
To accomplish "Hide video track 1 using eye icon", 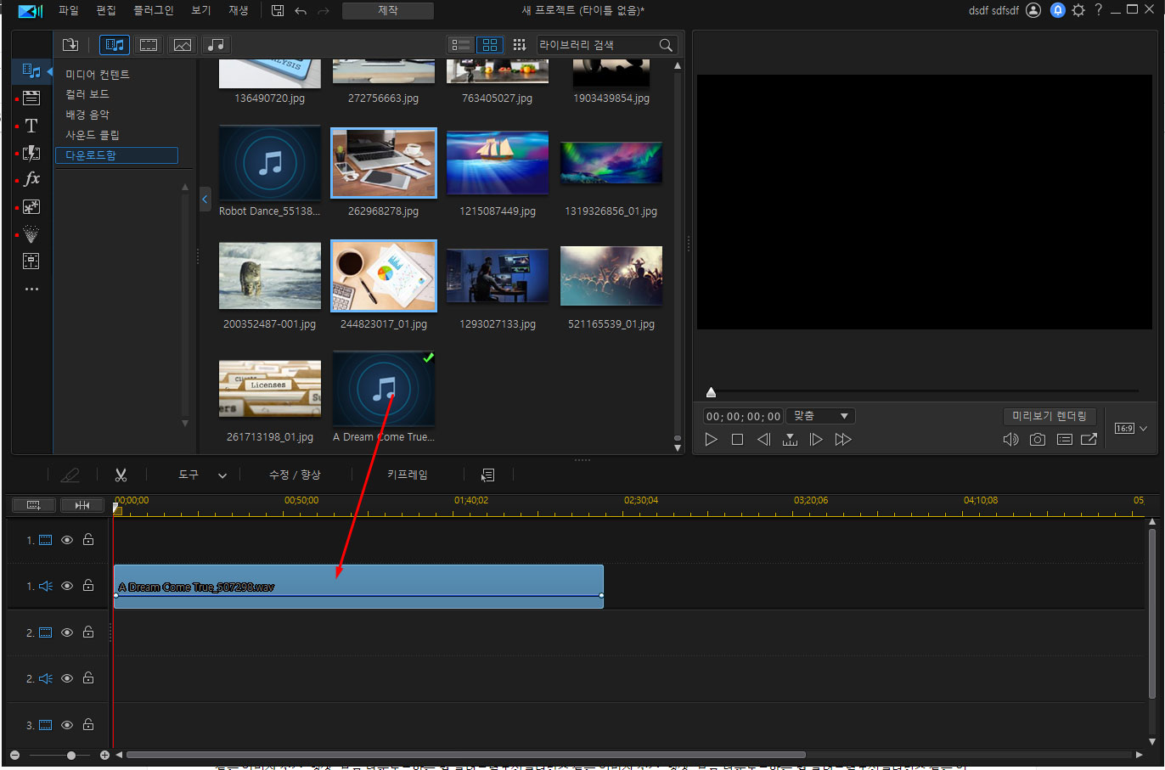I will click(x=67, y=540).
